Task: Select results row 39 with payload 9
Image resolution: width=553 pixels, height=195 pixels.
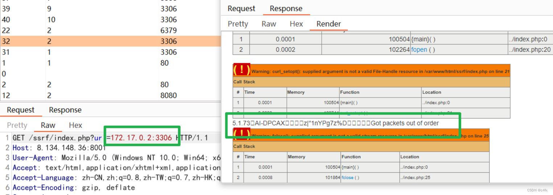Action: click(110, 9)
